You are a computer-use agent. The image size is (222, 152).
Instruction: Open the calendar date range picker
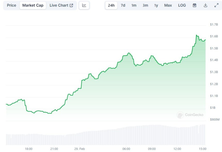point(195,5)
